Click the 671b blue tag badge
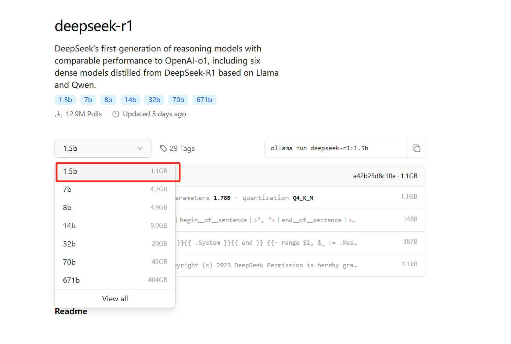Viewport: 511px width, 344px height. click(x=204, y=100)
